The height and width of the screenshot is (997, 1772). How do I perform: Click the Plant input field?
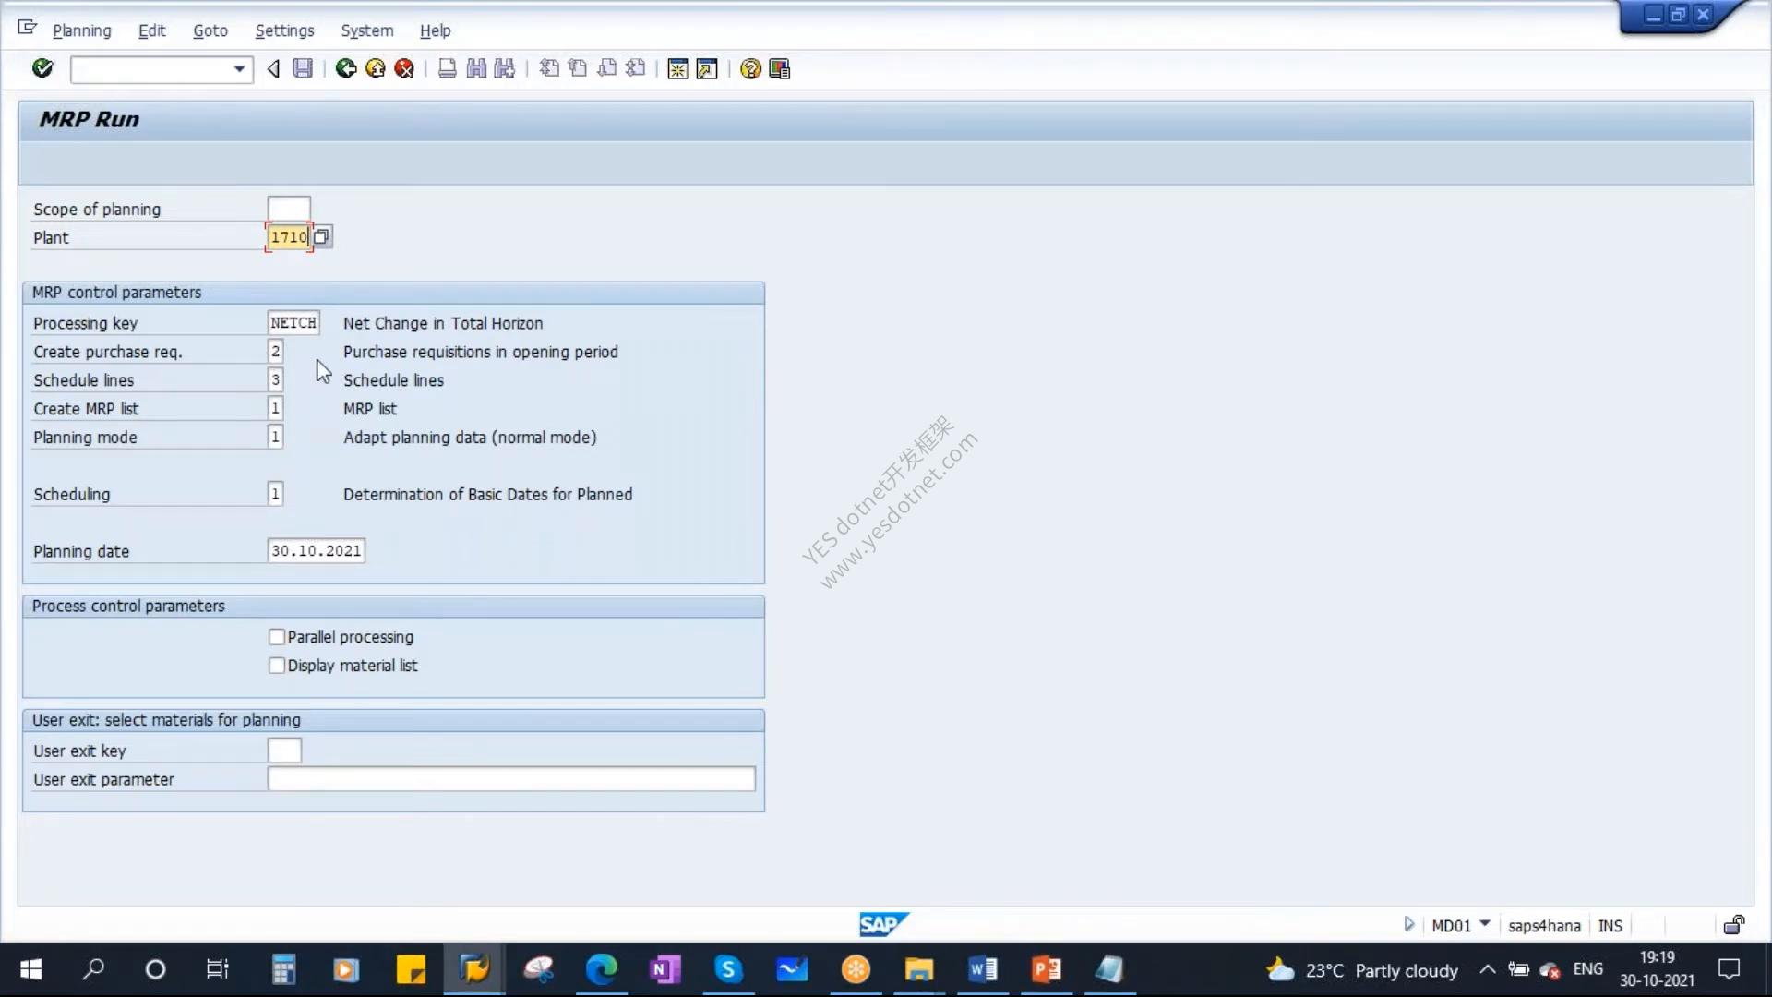click(x=289, y=237)
